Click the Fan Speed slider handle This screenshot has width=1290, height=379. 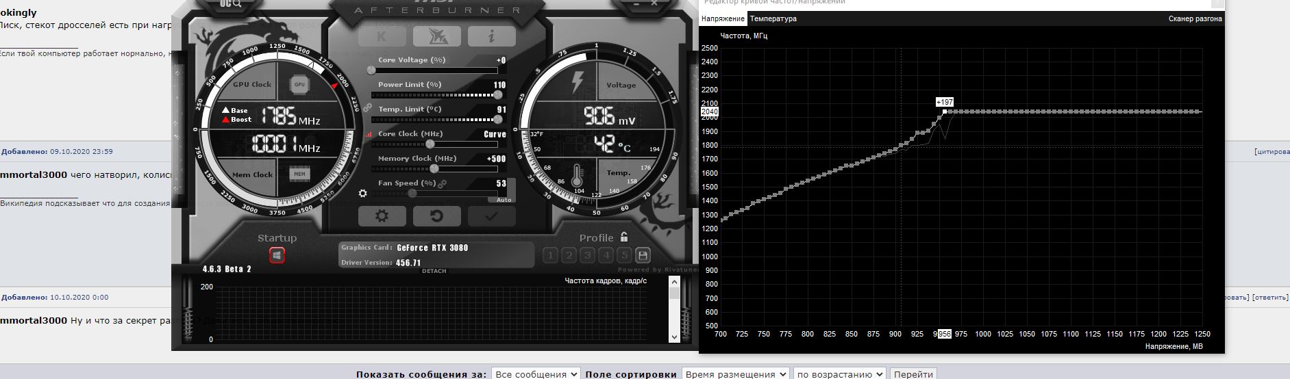tap(412, 194)
